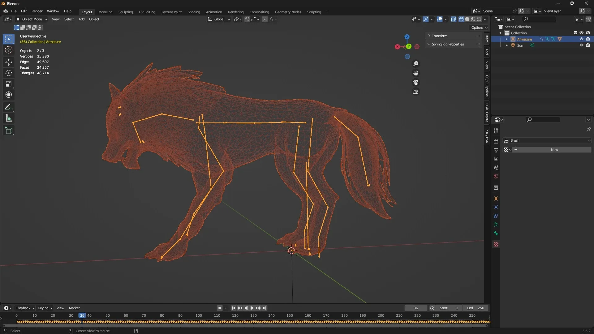Hide the Armature in viewport
This screenshot has width=594, height=334.
point(581,39)
